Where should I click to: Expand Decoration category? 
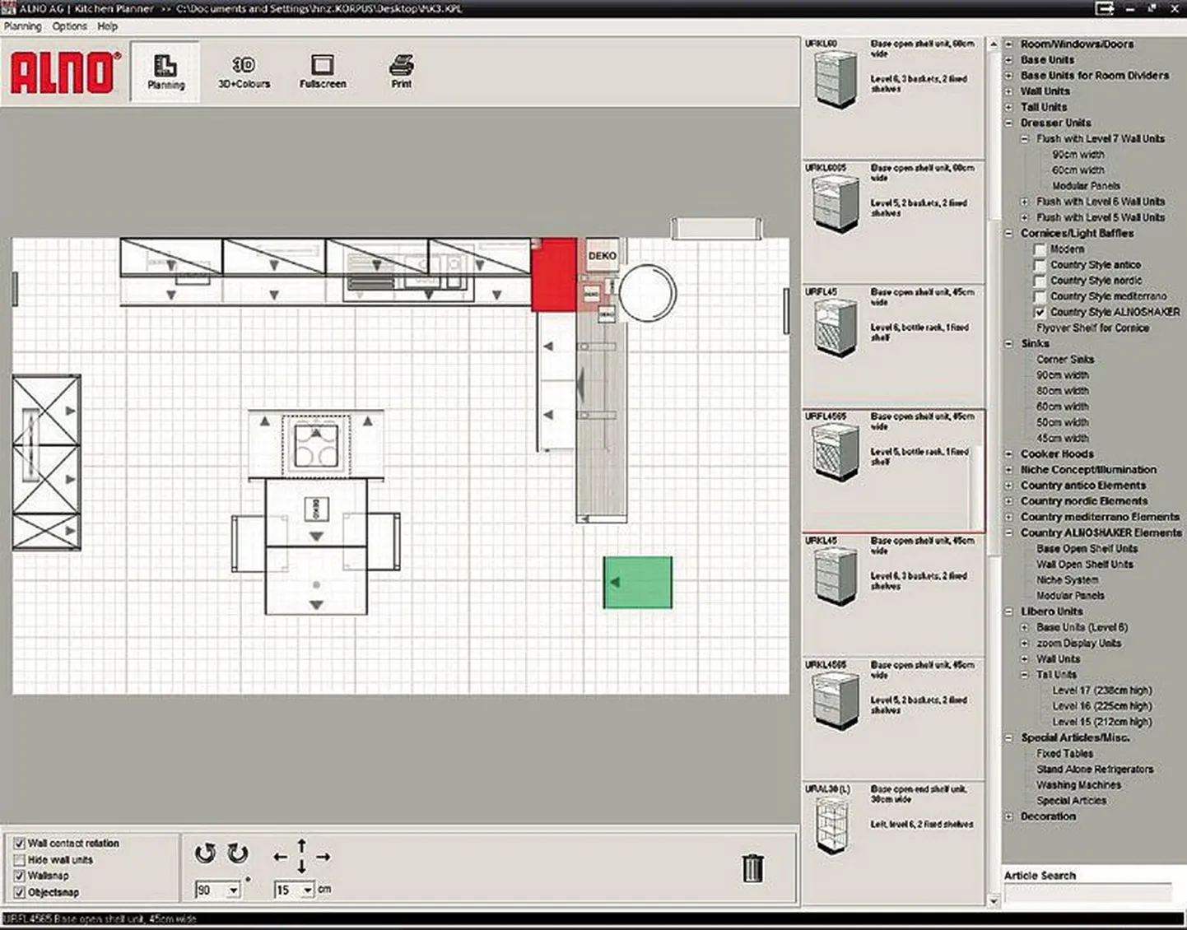(1009, 816)
